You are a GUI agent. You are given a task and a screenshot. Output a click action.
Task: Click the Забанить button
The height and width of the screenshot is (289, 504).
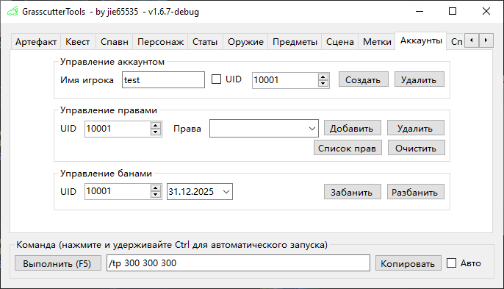point(353,192)
